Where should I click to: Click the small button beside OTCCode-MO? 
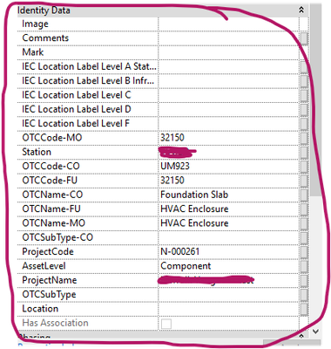[304, 138]
